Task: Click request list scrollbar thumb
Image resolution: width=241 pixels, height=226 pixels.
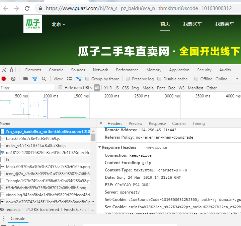Action: point(93,137)
